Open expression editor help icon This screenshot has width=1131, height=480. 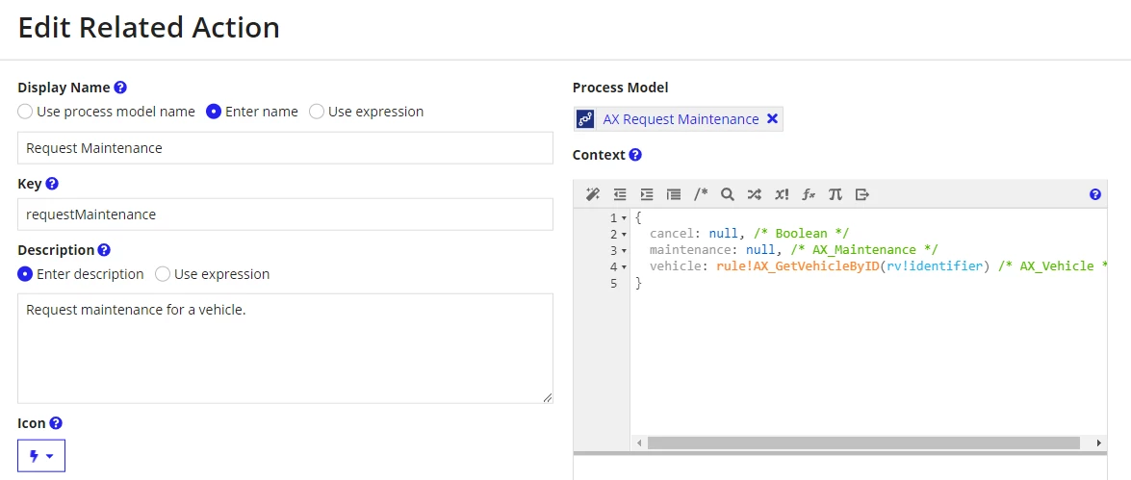pyautogui.click(x=1095, y=194)
